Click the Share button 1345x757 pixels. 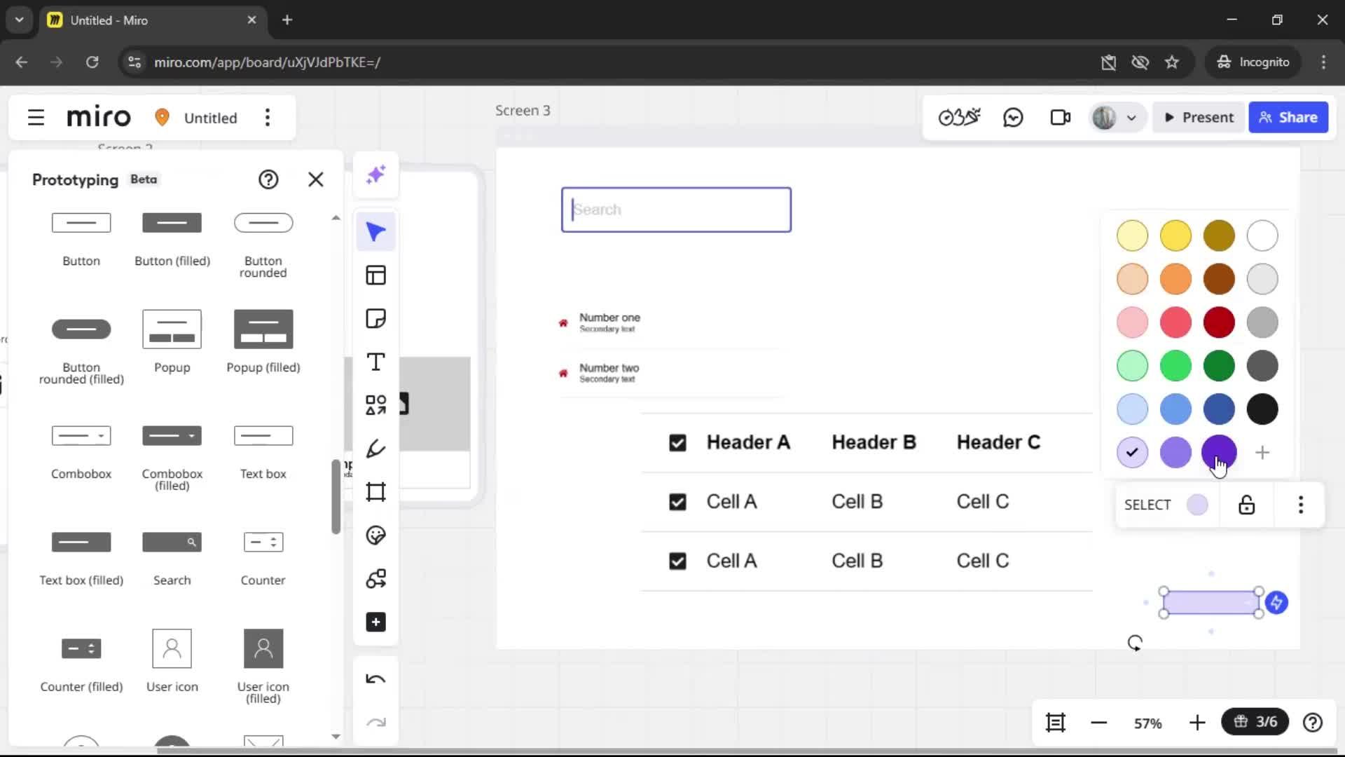pos(1288,118)
